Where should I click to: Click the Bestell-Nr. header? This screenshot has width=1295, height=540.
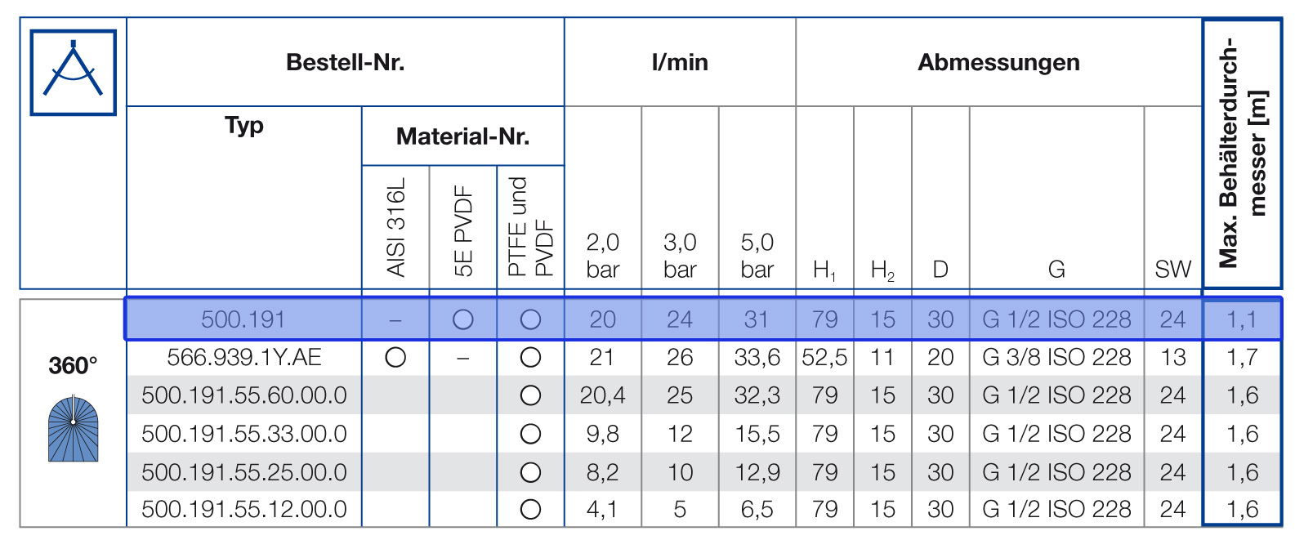[345, 62]
